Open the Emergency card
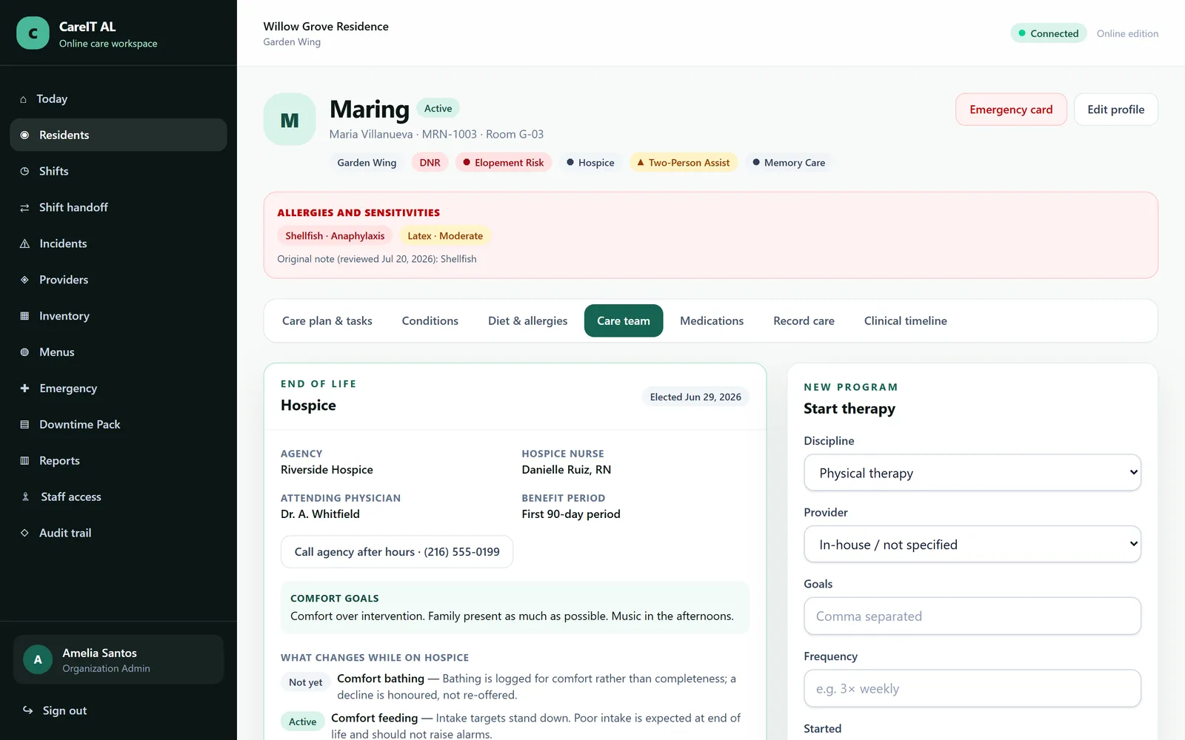This screenshot has width=1185, height=740. pyautogui.click(x=1011, y=110)
